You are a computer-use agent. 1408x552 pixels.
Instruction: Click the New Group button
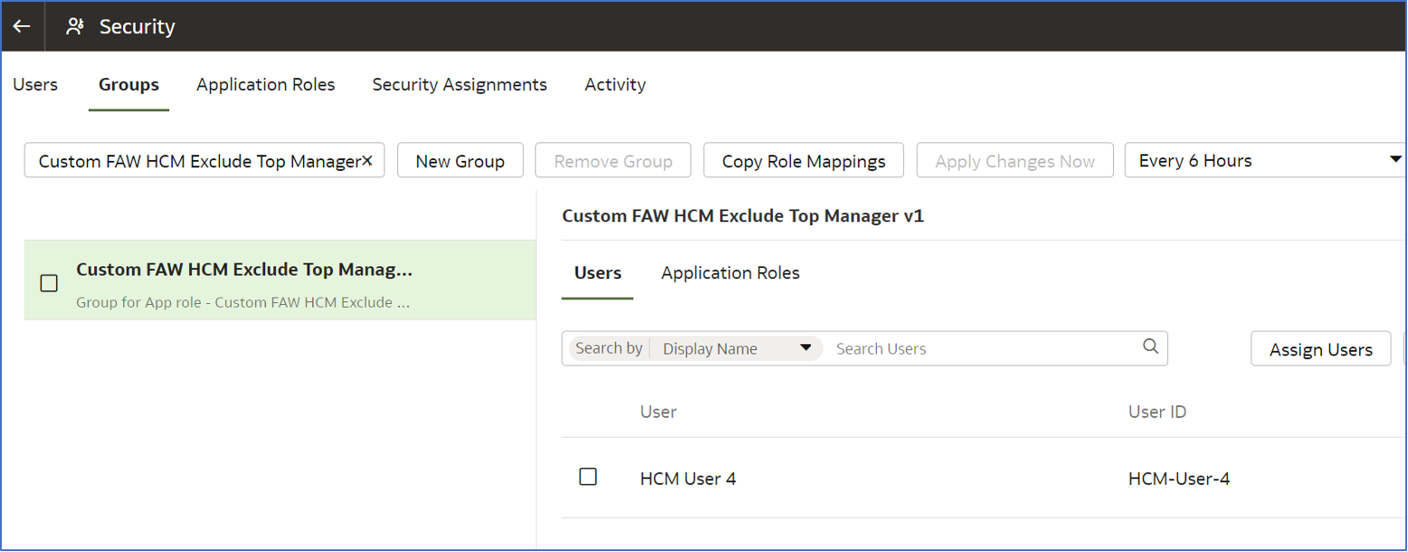point(460,161)
